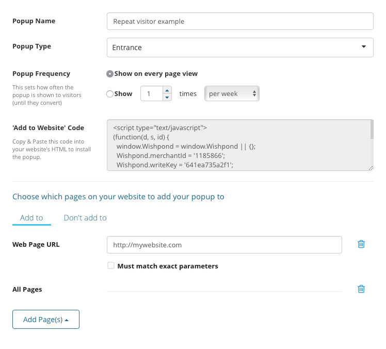Switch to the 'Don't add to' tab
The image size is (386, 349).
pos(85,218)
